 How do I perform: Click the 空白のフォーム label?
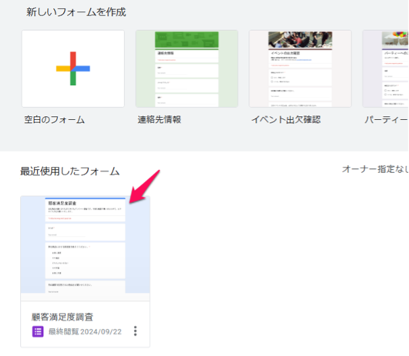point(55,120)
